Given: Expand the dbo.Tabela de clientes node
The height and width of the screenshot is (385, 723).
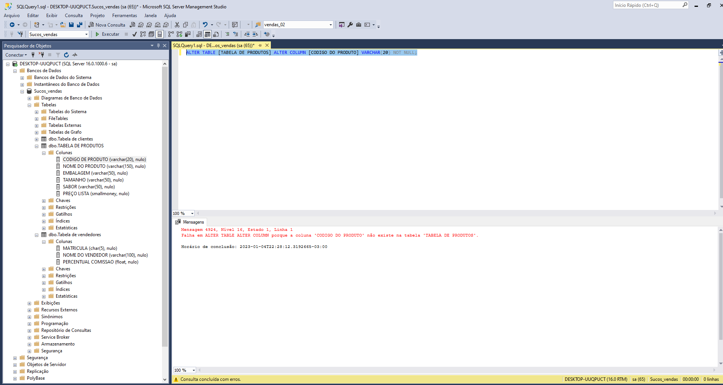Looking at the screenshot, I should pos(37,139).
